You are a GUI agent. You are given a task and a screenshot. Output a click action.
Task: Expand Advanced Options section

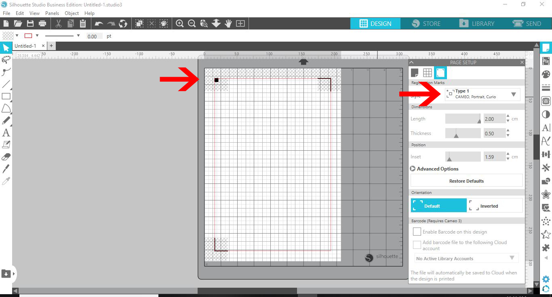click(434, 169)
